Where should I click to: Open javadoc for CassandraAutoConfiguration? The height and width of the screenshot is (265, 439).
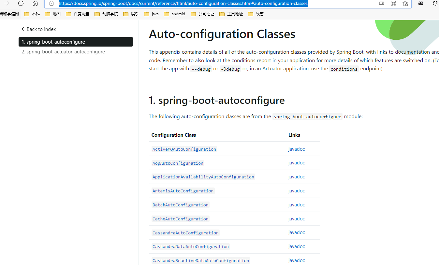click(297, 232)
